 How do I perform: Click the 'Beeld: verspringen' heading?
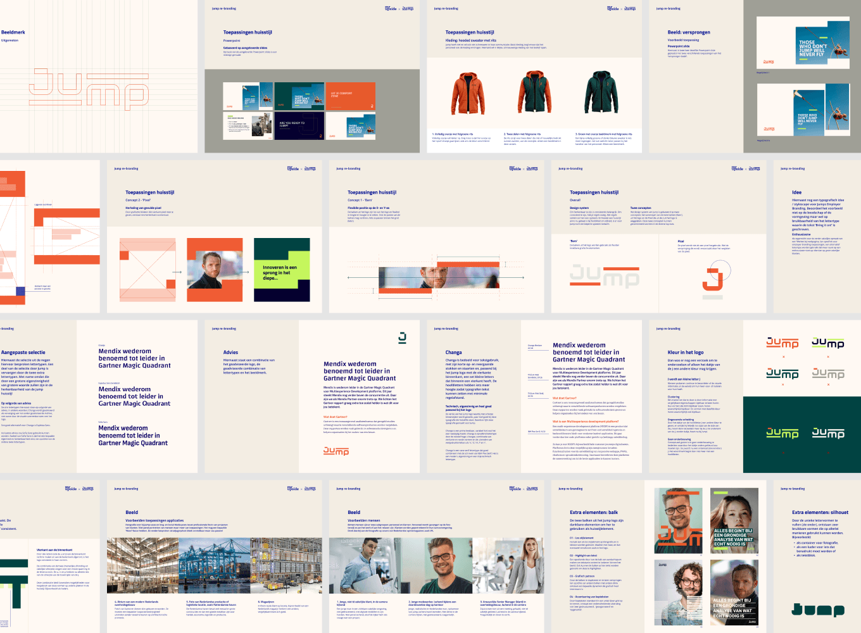(x=689, y=32)
